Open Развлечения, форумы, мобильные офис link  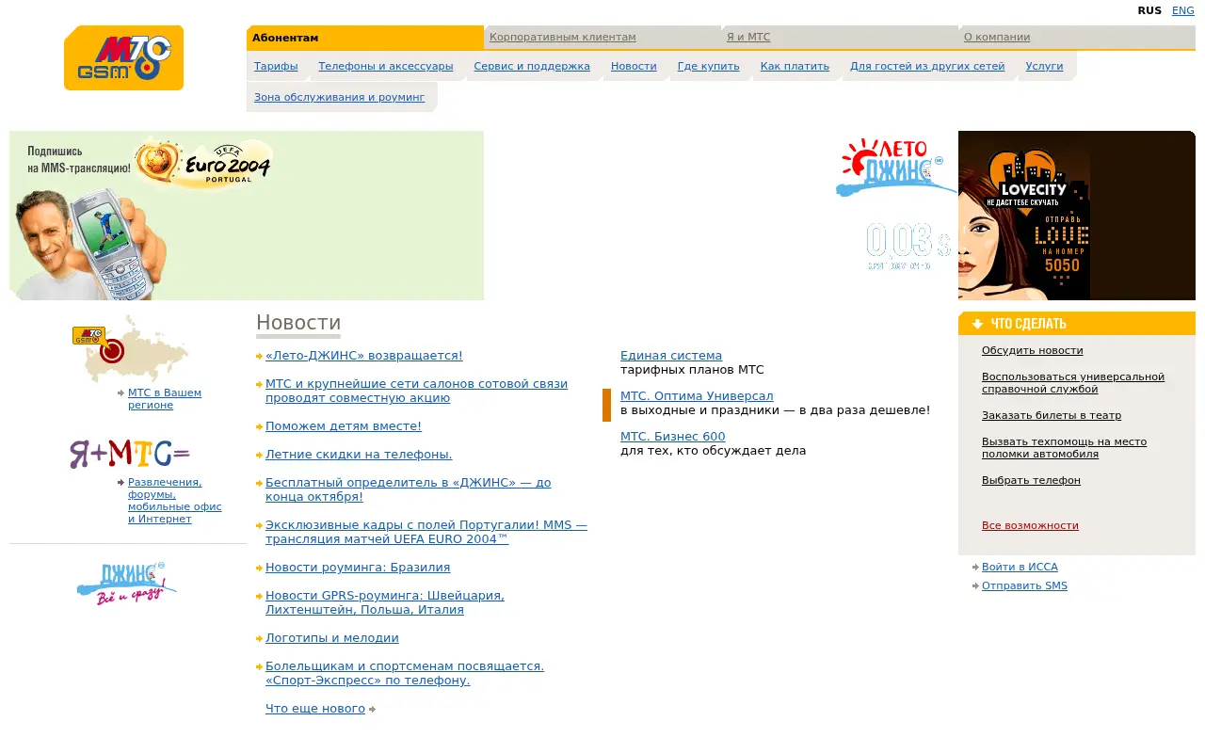175,501
